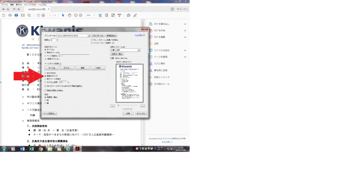This screenshot has width=354, height=180.
Task: Open Google Chrome from the taskbar
Action: (41, 149)
